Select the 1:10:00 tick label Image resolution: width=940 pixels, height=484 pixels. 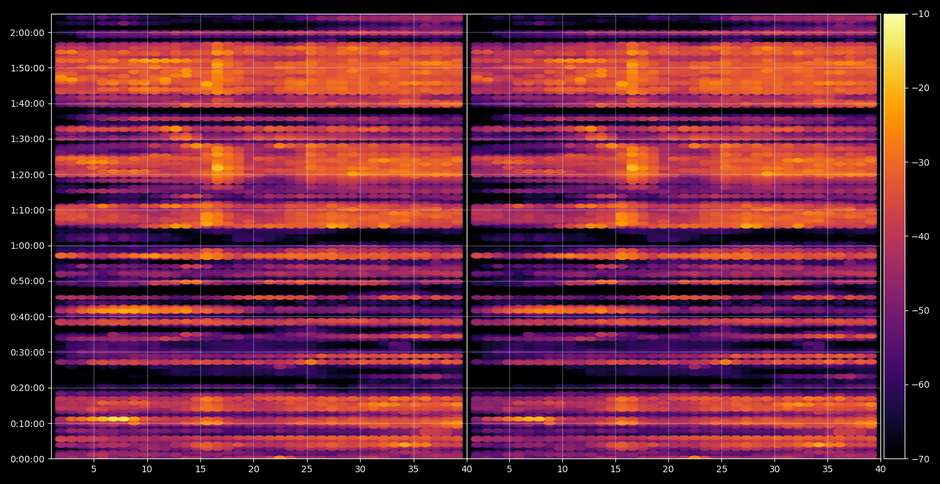tap(27, 210)
